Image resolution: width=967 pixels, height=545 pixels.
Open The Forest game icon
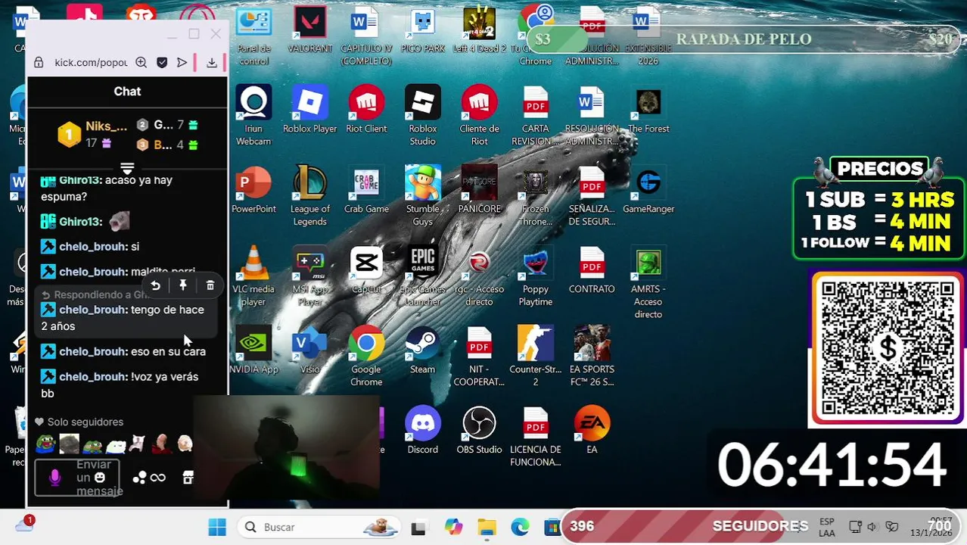point(648,110)
